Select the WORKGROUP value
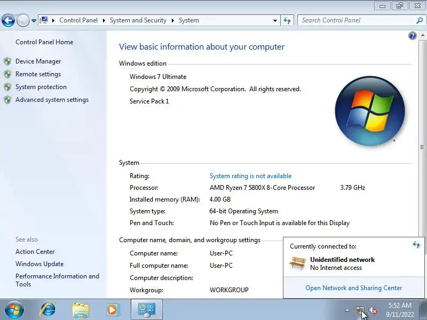 tap(229, 290)
